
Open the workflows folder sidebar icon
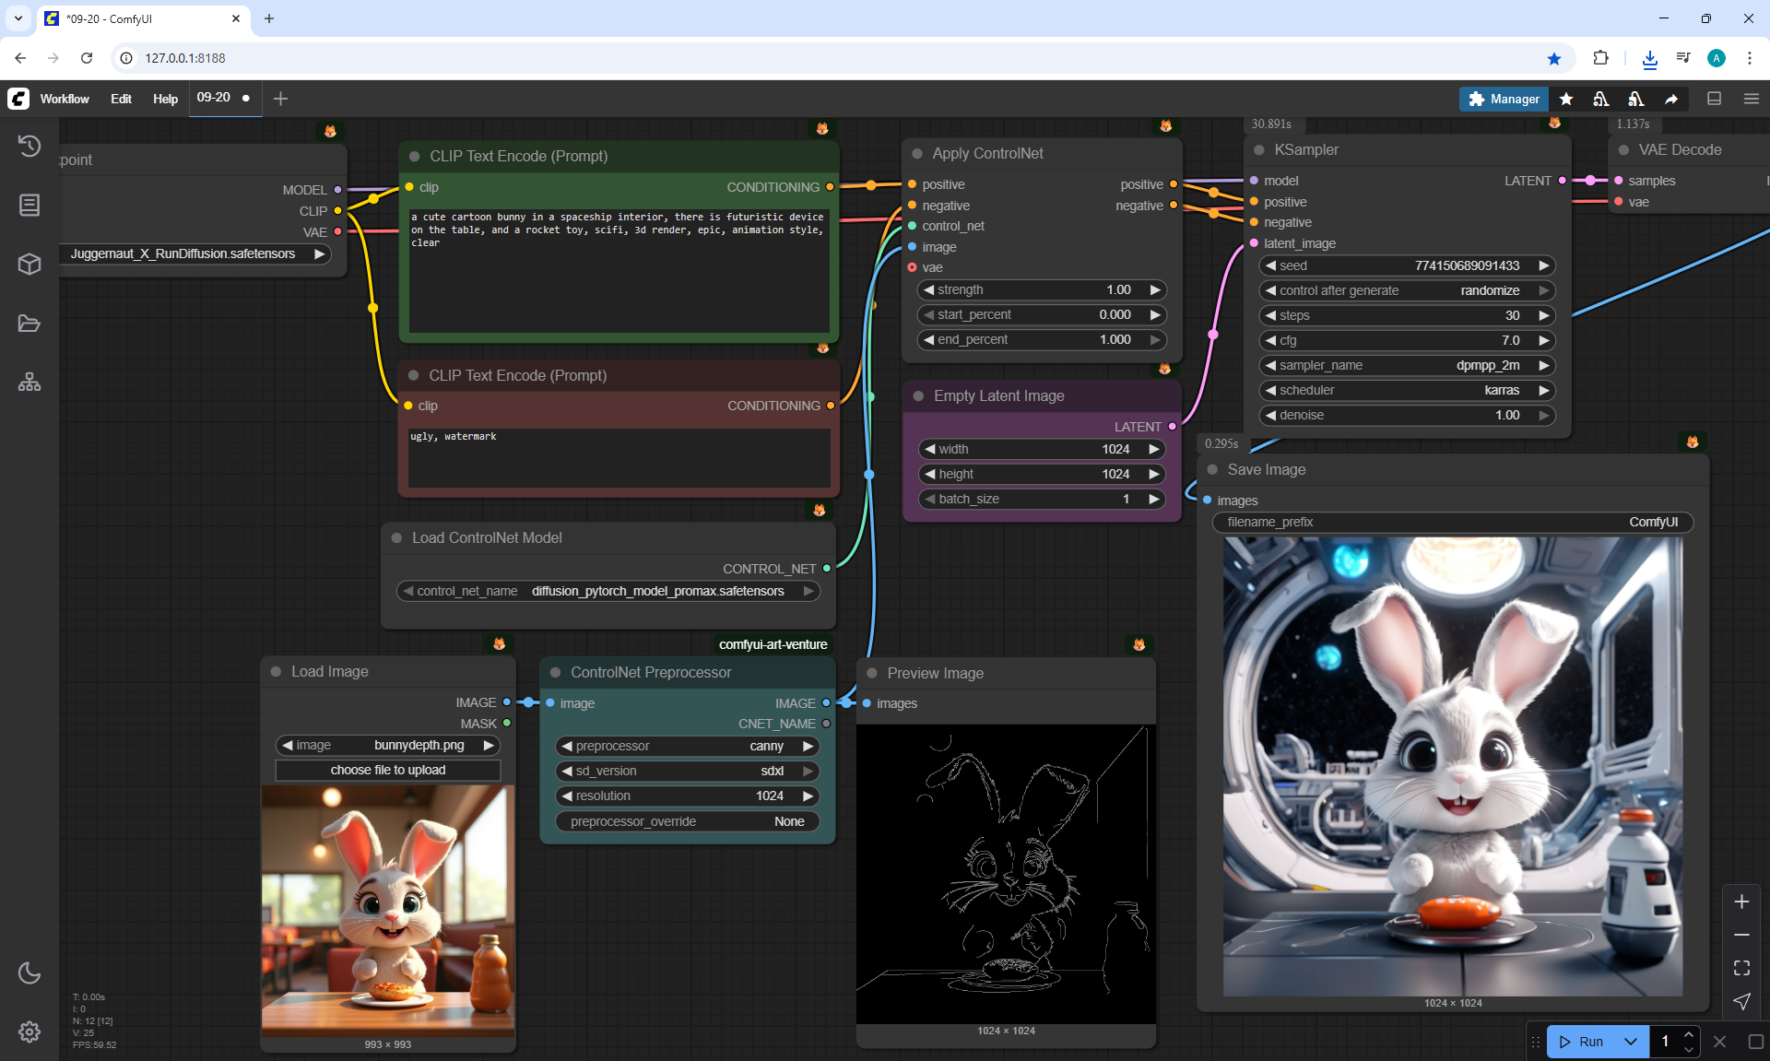(29, 324)
